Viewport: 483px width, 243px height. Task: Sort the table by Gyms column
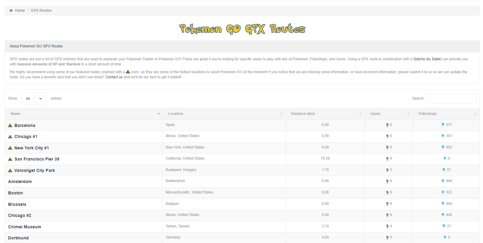pos(389,114)
